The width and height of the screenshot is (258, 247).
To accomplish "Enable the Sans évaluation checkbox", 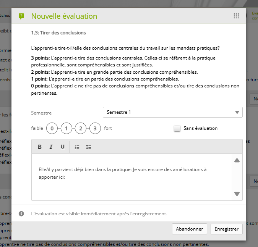I will pyautogui.click(x=177, y=128).
